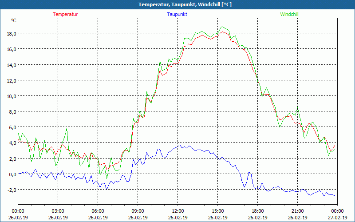
Task: Click the 03:00 time axis label
Action: pos(58,211)
